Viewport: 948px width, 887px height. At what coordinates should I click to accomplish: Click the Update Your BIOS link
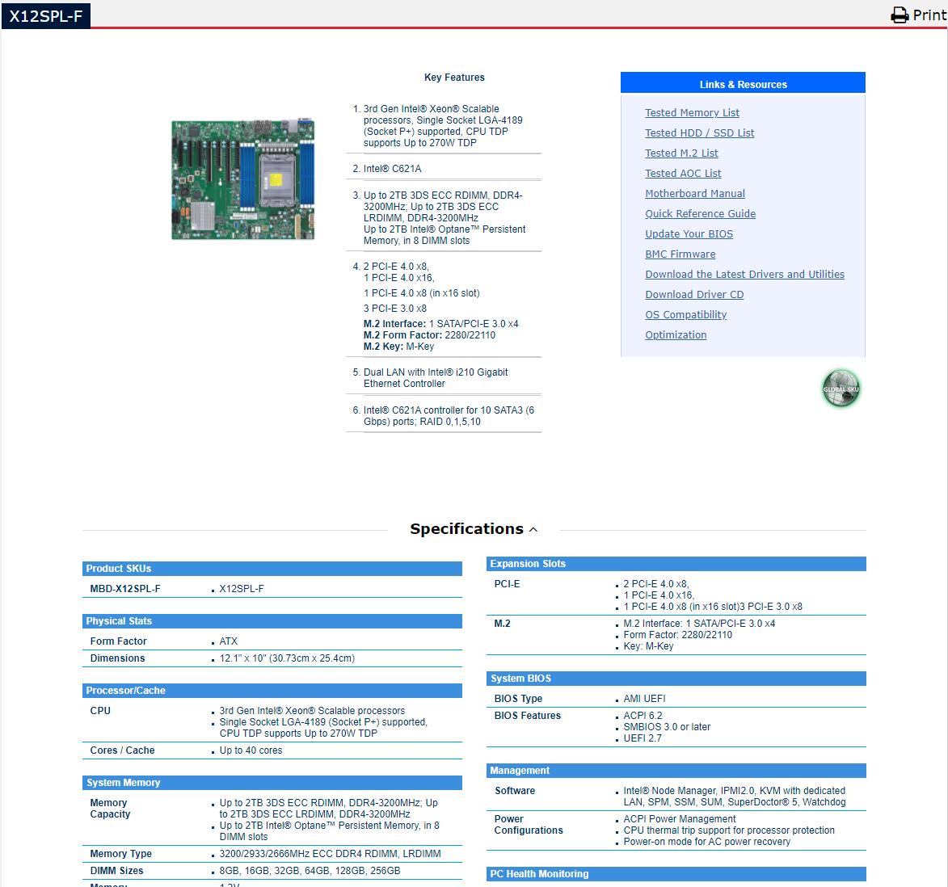[x=689, y=234]
